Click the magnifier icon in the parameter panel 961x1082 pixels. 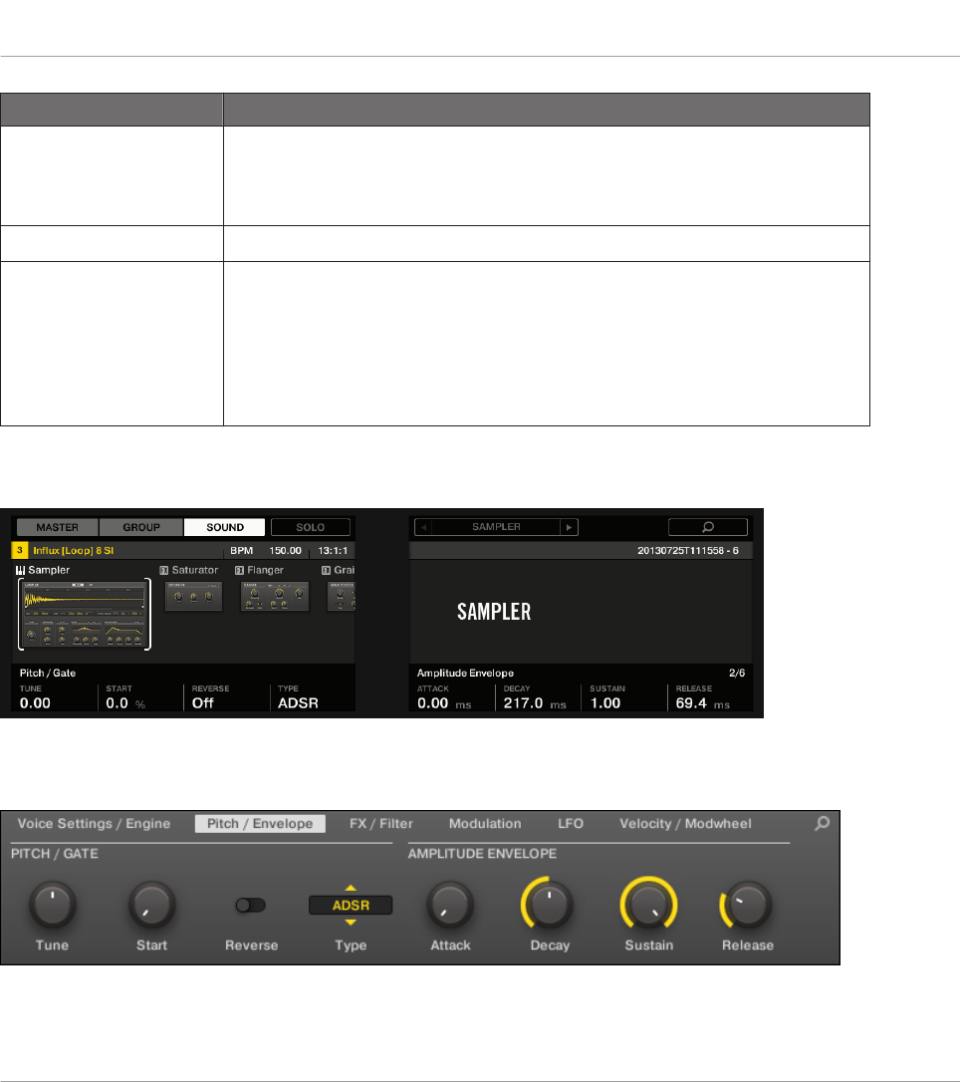pyautogui.click(x=822, y=823)
